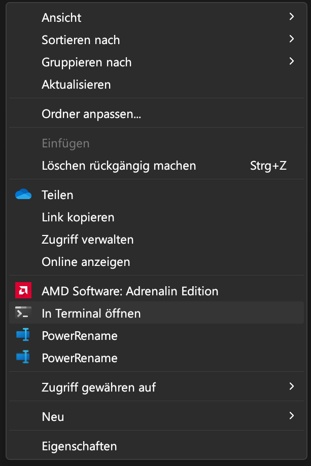The width and height of the screenshot is (311, 466).
Task: Click the first PowerRename icon
Action: tap(23, 335)
